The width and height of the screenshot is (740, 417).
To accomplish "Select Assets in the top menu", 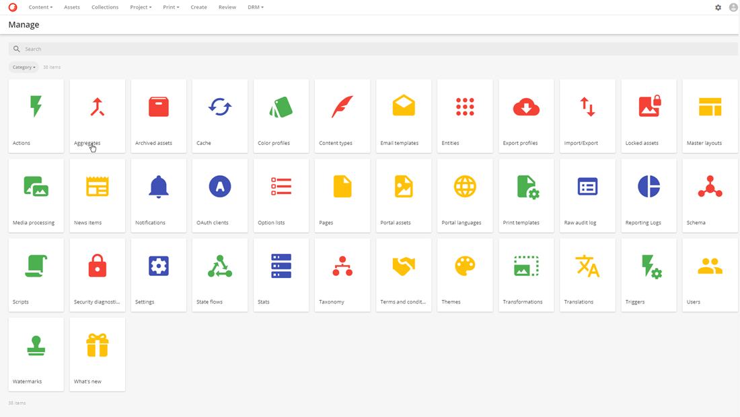I will [x=71, y=7].
